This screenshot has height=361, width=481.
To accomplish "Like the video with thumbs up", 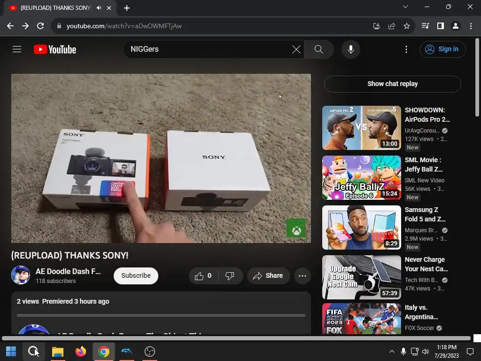I will pyautogui.click(x=203, y=276).
